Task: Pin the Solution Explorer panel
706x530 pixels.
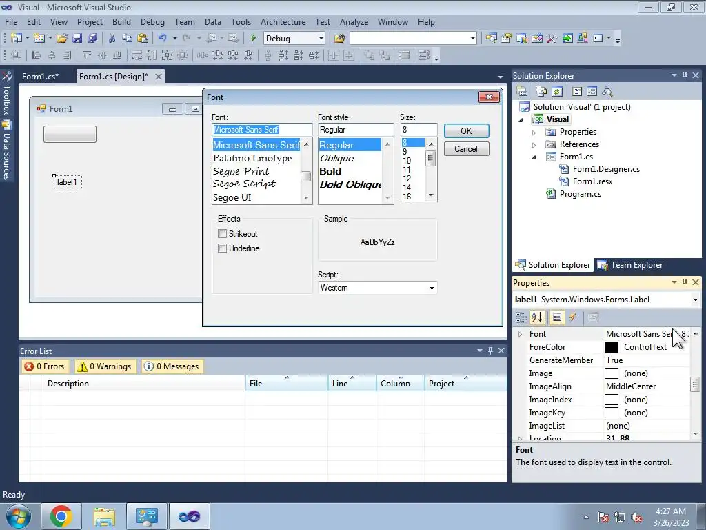Action: pos(685,75)
